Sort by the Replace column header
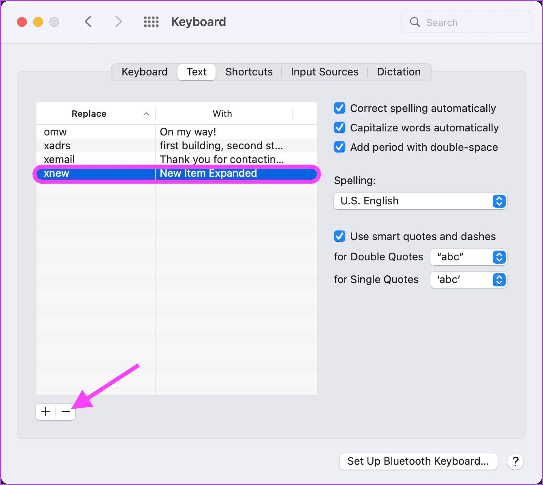This screenshot has width=543, height=485. tap(96, 114)
